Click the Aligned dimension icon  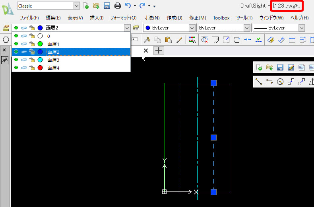pos(281,40)
